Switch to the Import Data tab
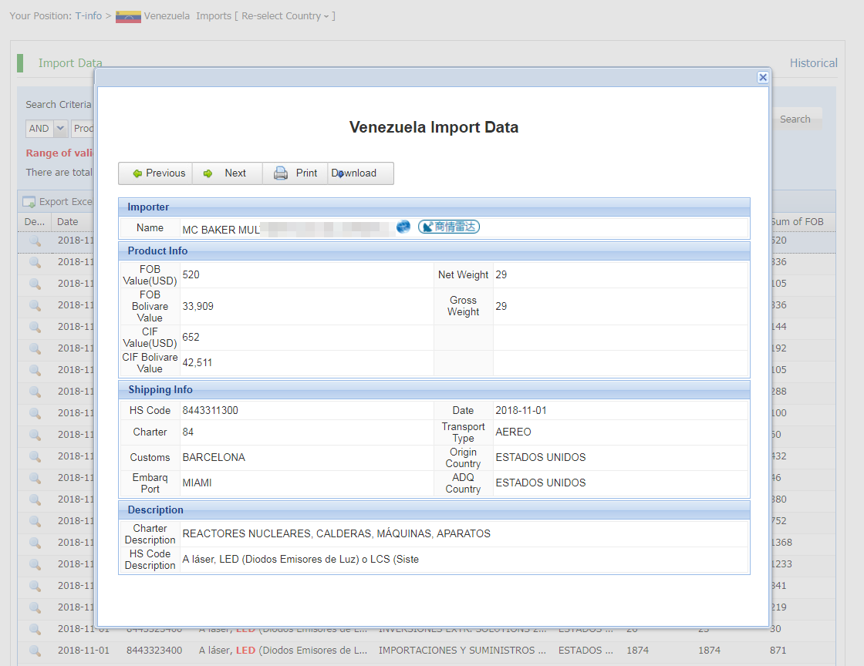Screen dimensions: 864x666 pos(70,63)
